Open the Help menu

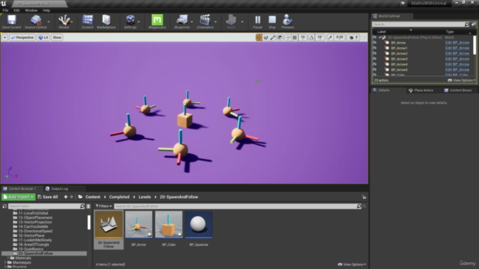(x=46, y=10)
